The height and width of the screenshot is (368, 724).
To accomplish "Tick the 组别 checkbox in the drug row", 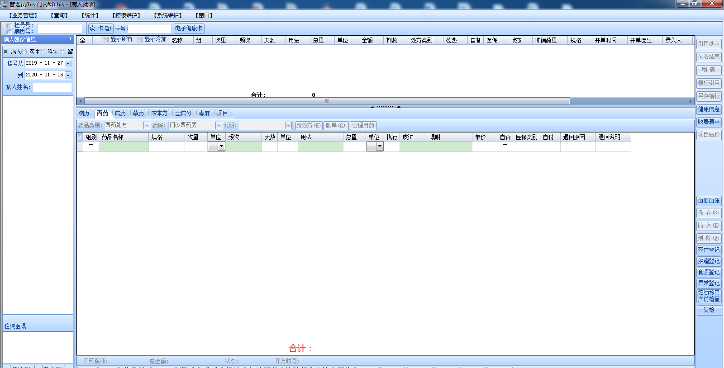I will [x=91, y=146].
